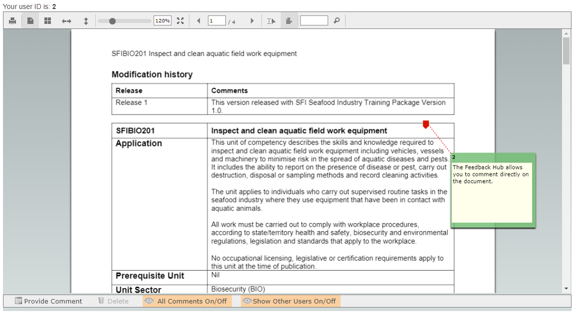Click the Delete comment button
Screen dimensions: 574x313
click(x=114, y=301)
